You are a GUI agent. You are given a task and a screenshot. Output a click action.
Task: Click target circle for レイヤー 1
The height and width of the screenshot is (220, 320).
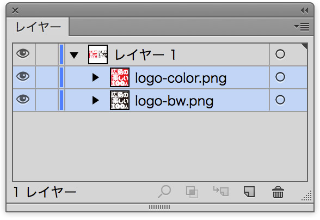tap(280, 54)
